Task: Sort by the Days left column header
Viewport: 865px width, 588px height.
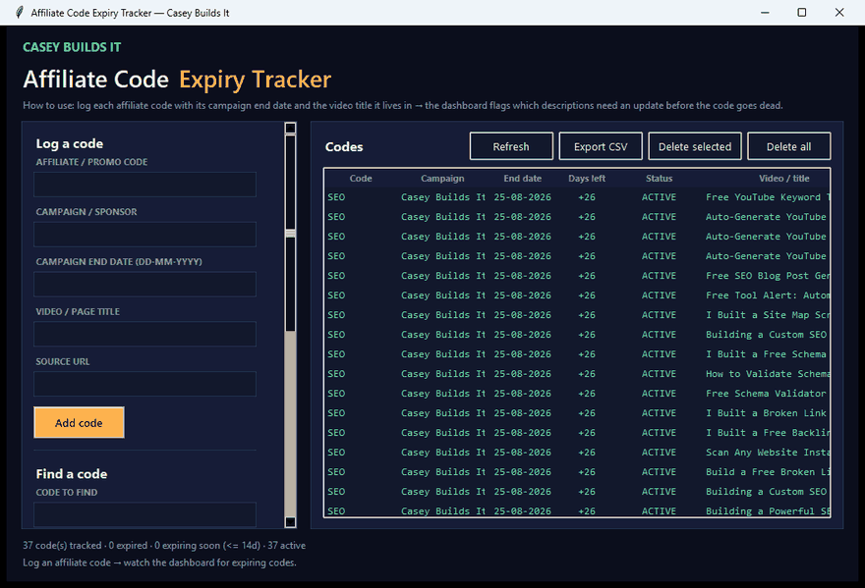Action: tap(587, 178)
